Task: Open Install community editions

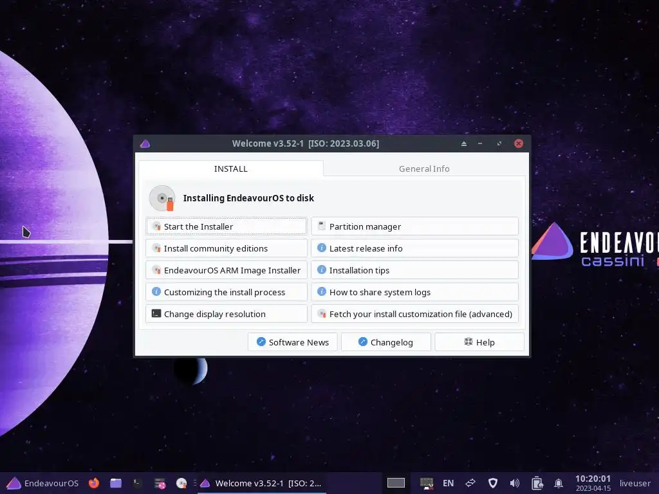Action: (226, 248)
